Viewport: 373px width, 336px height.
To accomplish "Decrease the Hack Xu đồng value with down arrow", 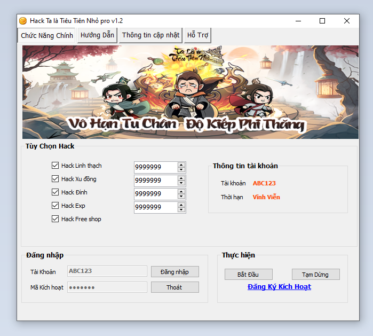I will pos(181,183).
